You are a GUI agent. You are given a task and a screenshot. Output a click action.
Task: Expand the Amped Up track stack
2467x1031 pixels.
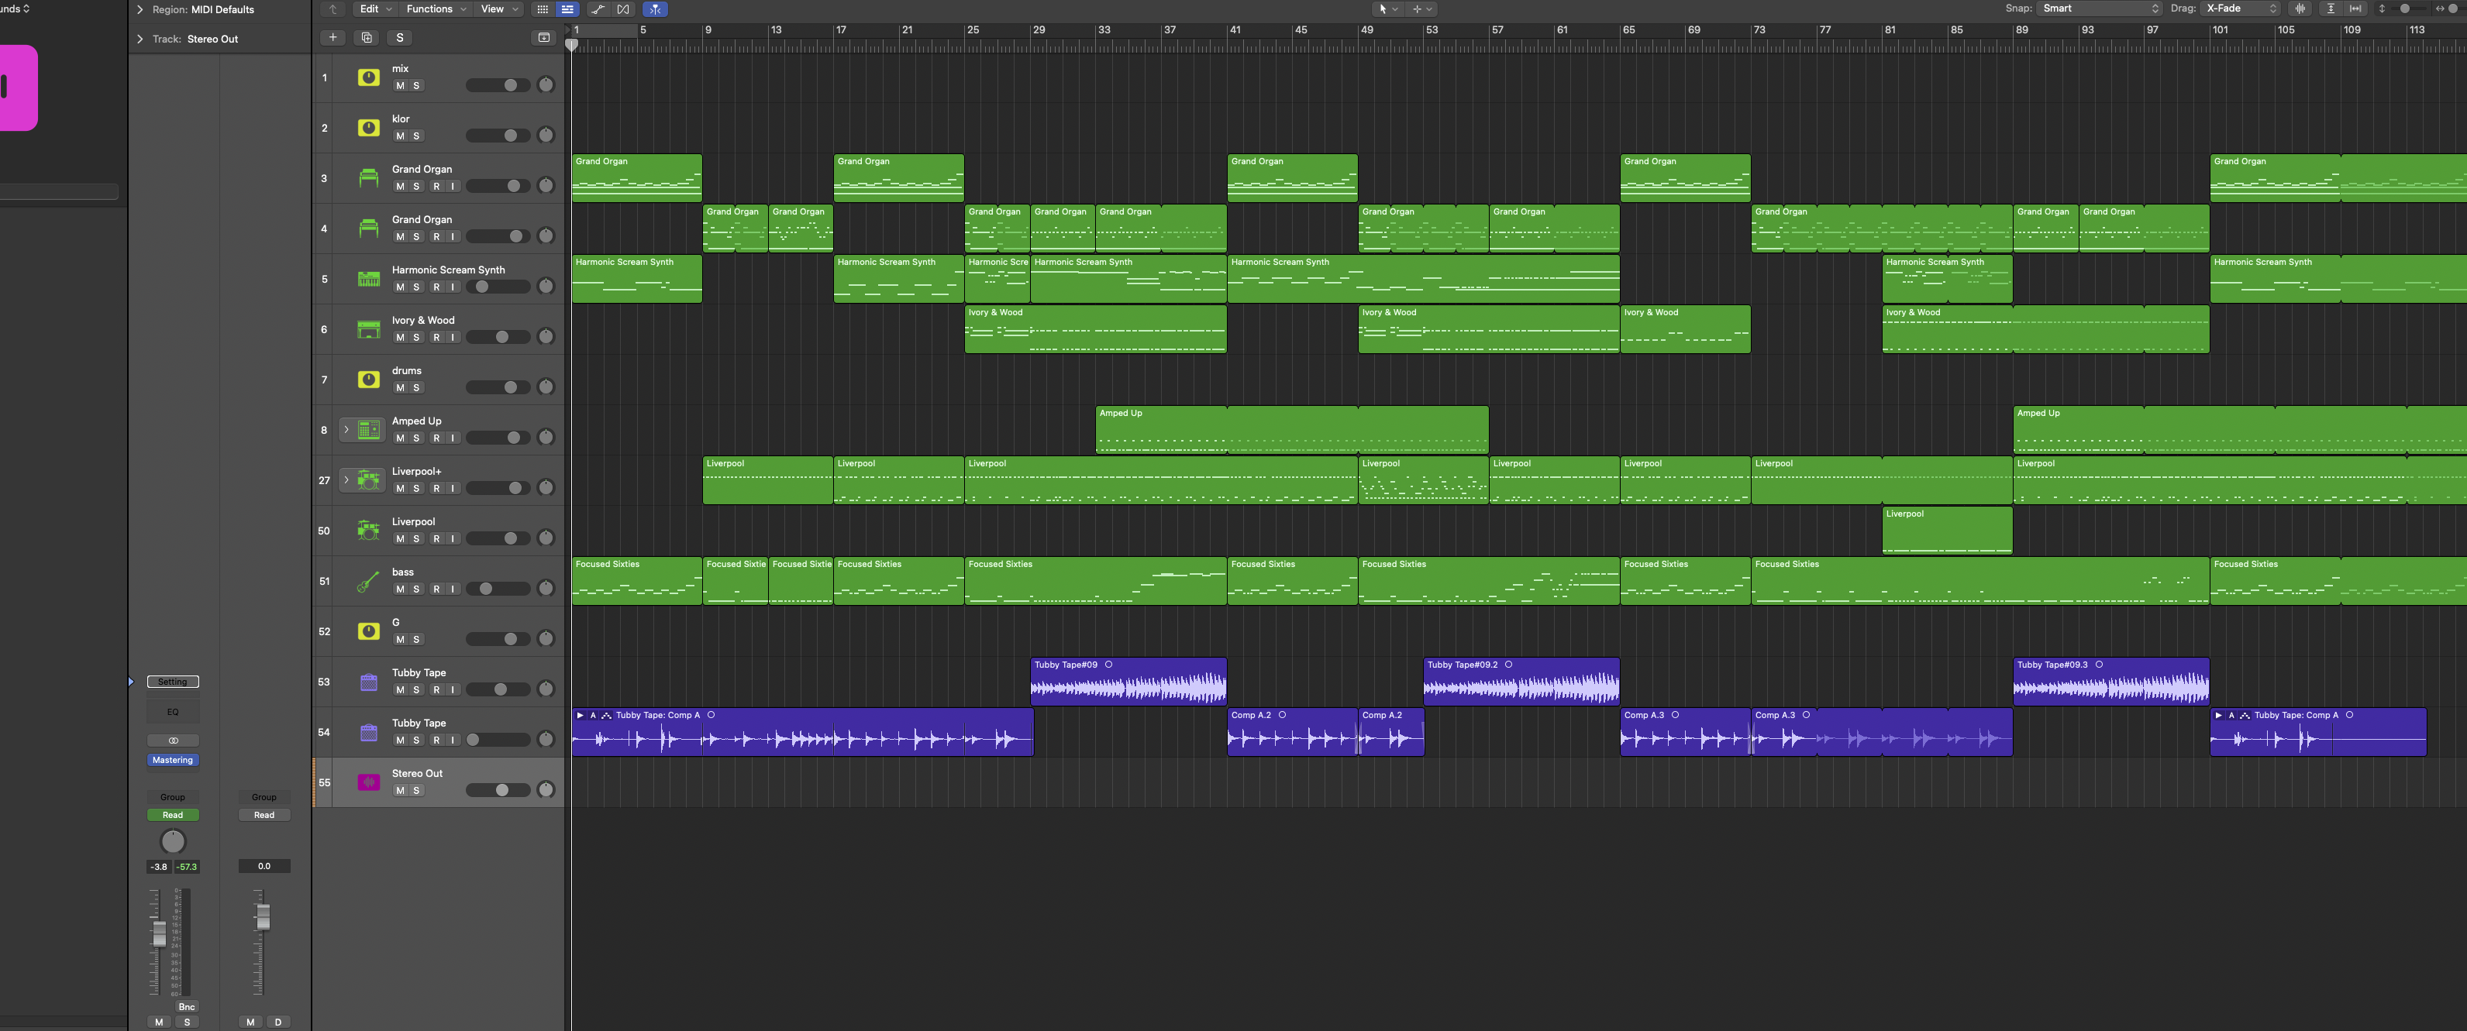coord(346,430)
